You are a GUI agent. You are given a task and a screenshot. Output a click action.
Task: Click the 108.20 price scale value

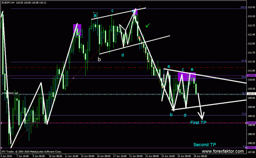pyautogui.click(x=251, y=143)
